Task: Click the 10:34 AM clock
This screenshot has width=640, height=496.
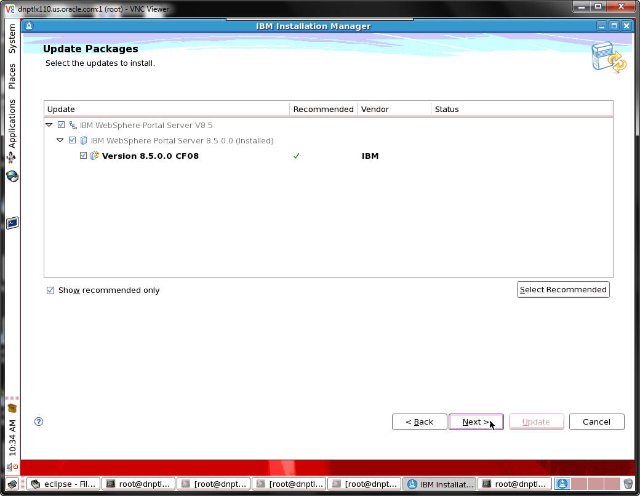Action: click(x=12, y=438)
